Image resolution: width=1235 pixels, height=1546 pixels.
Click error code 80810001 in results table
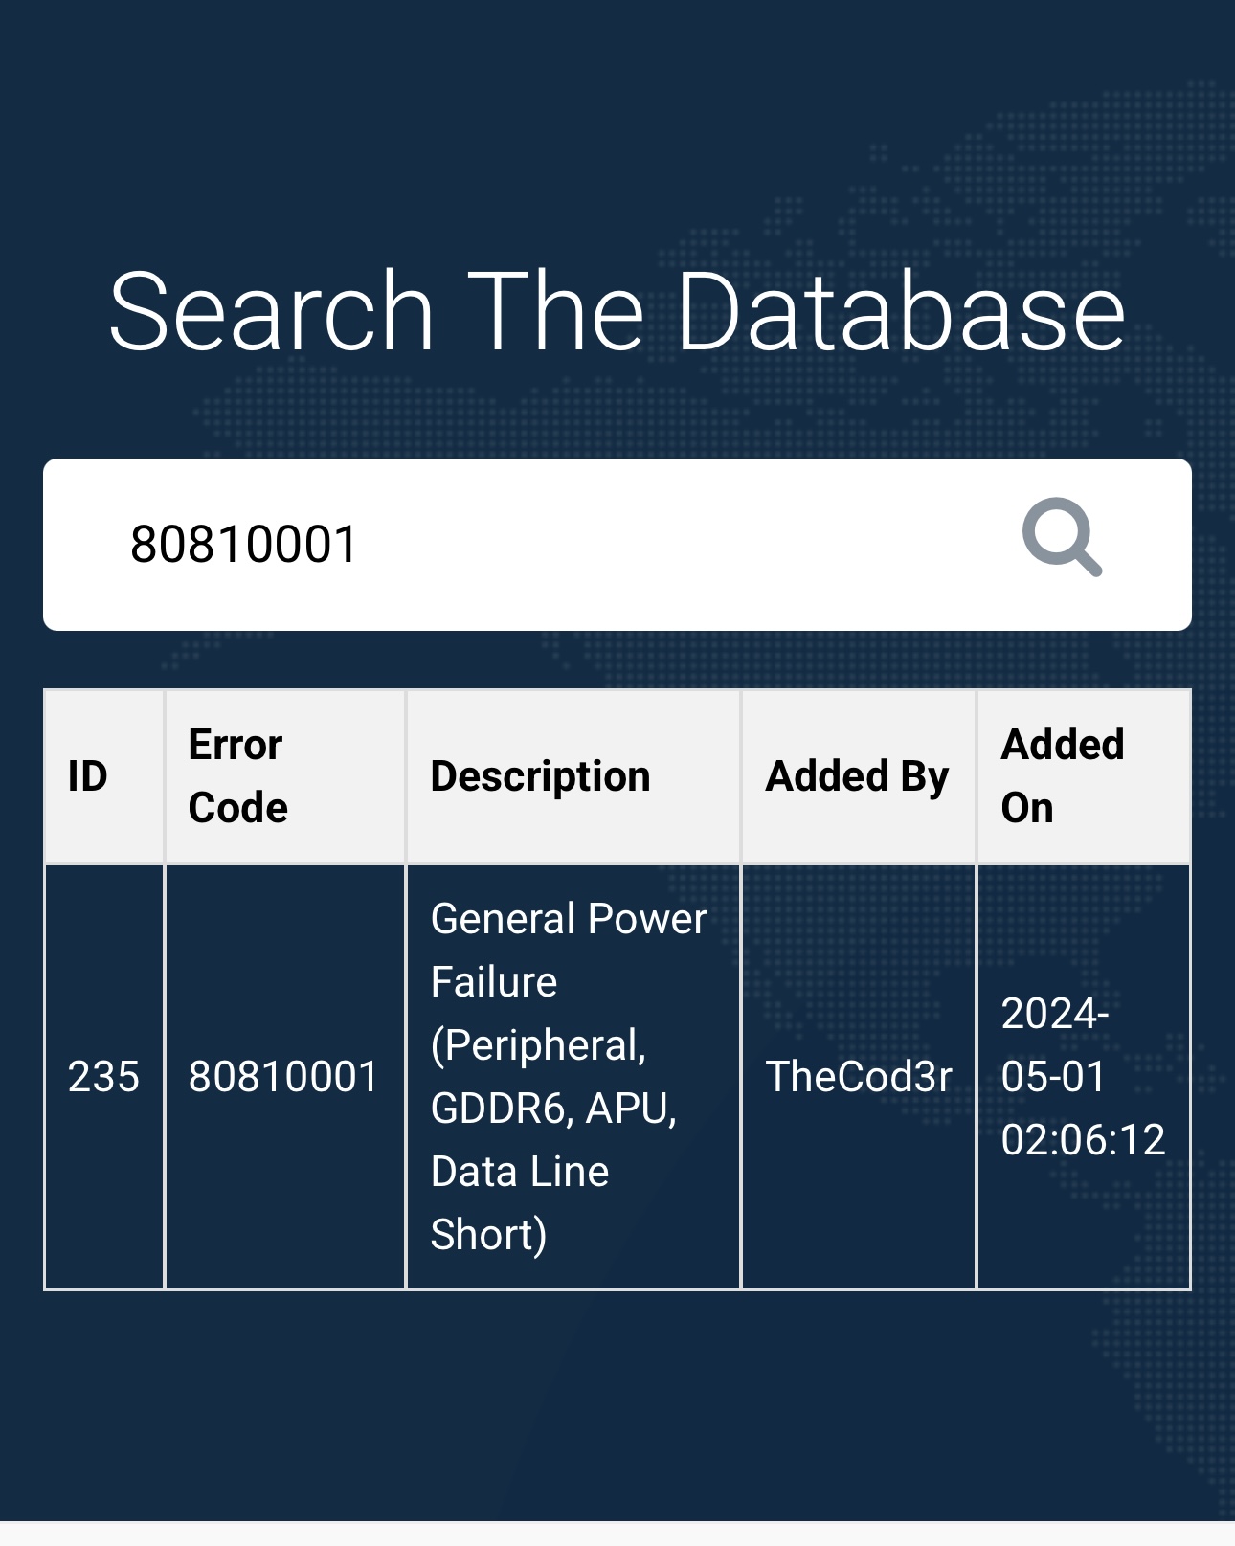(284, 1077)
